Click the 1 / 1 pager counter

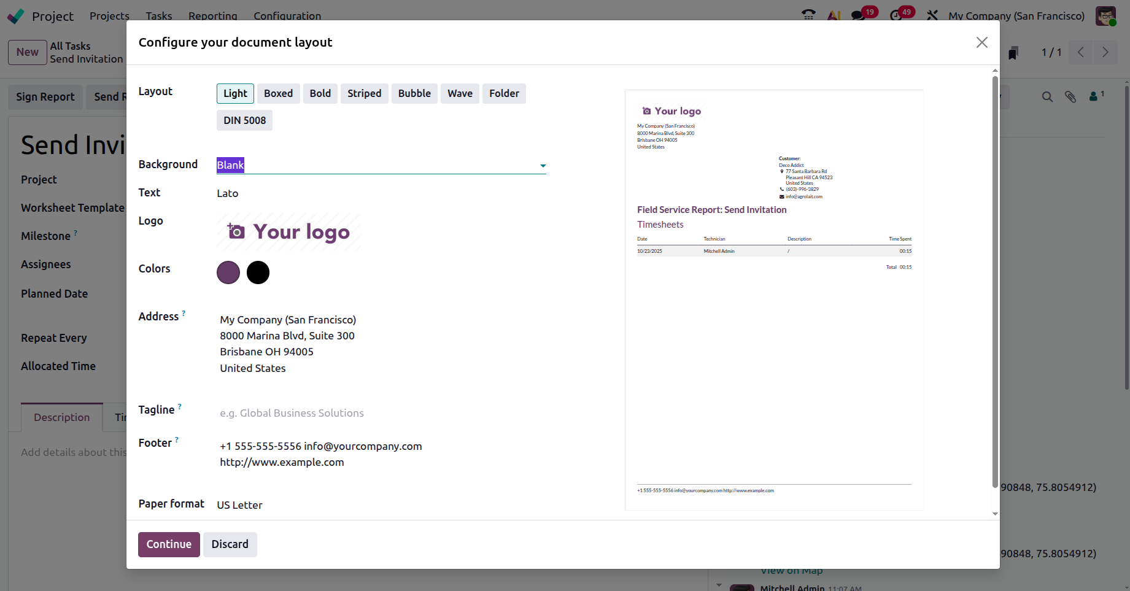pyautogui.click(x=1051, y=52)
